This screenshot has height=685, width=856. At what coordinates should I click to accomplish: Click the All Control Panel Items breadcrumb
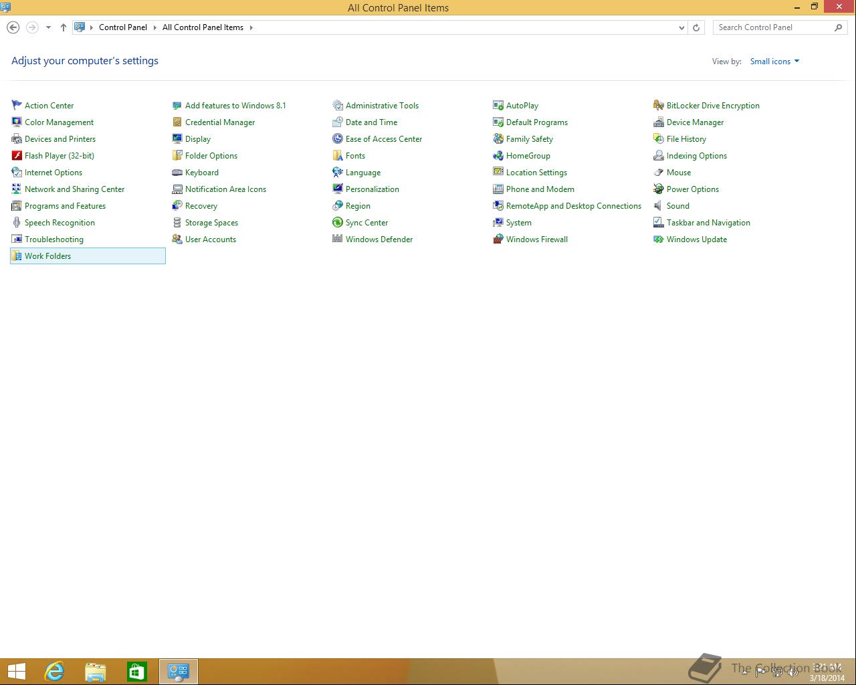pyautogui.click(x=203, y=27)
